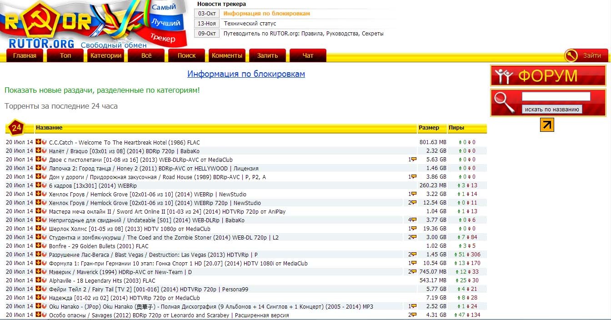Open magnet link for Лапочка 2 row
The height and width of the screenshot is (320, 611).
pyautogui.click(x=45, y=168)
